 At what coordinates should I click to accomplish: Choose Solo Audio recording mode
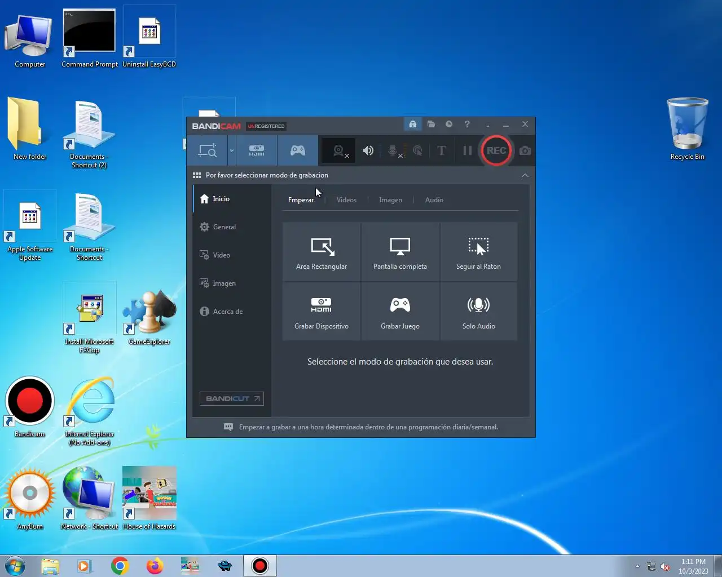478,312
